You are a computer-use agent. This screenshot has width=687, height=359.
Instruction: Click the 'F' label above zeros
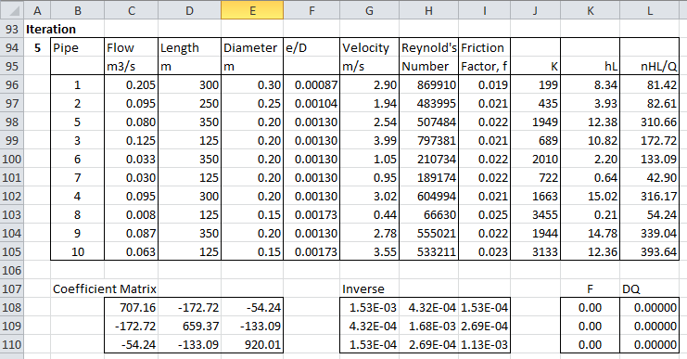(x=591, y=288)
